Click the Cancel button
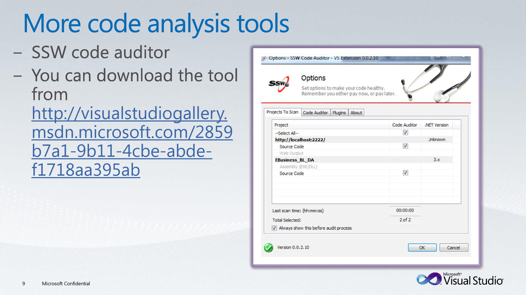This screenshot has width=526, height=295. click(x=454, y=247)
